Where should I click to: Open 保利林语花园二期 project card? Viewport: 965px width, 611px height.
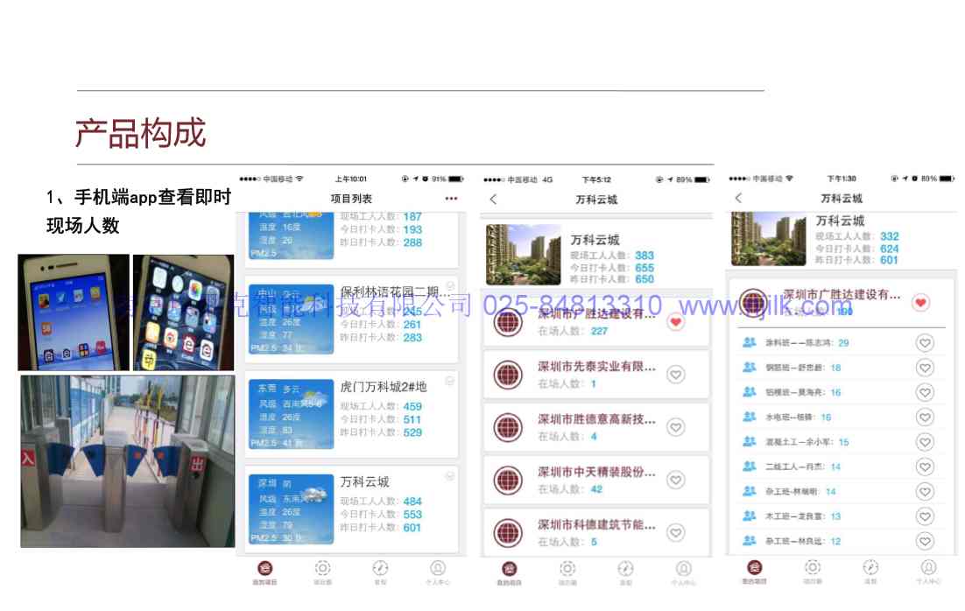351,319
